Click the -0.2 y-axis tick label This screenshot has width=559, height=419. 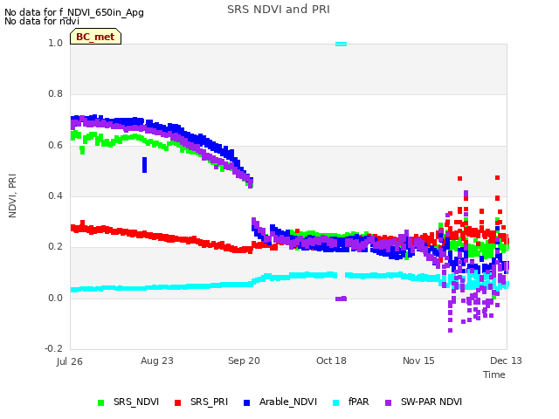click(53, 348)
